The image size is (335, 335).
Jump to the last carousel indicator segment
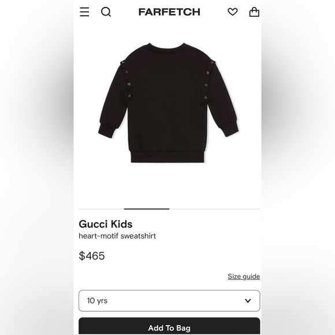coord(237,209)
